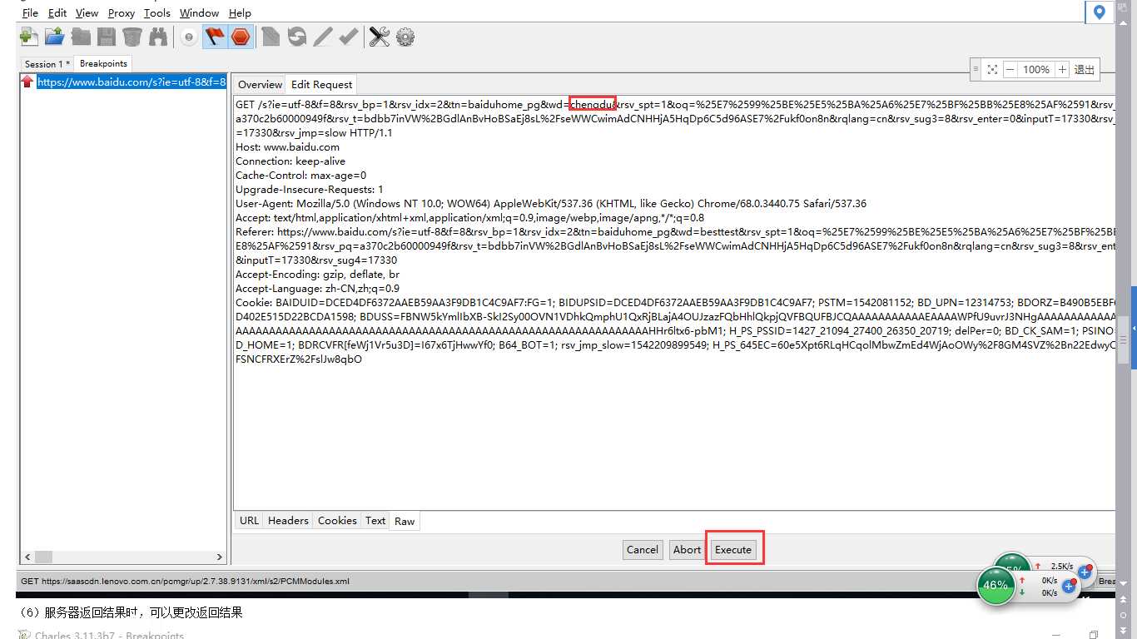Click the Repeat circular arrows icon

coord(296,37)
